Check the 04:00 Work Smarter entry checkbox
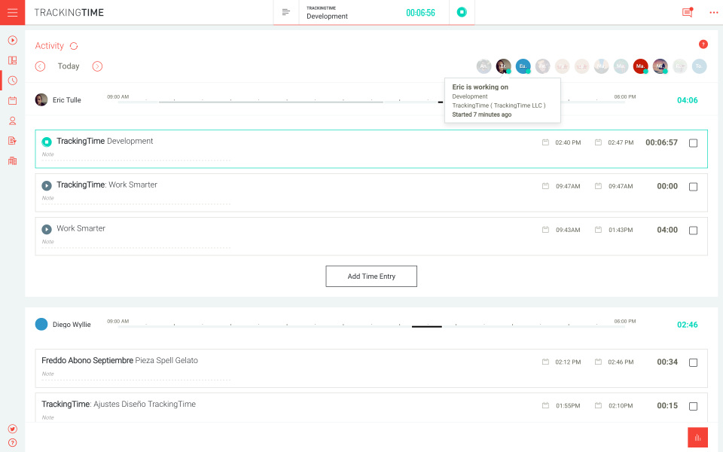This screenshot has width=723, height=452. [x=693, y=231]
